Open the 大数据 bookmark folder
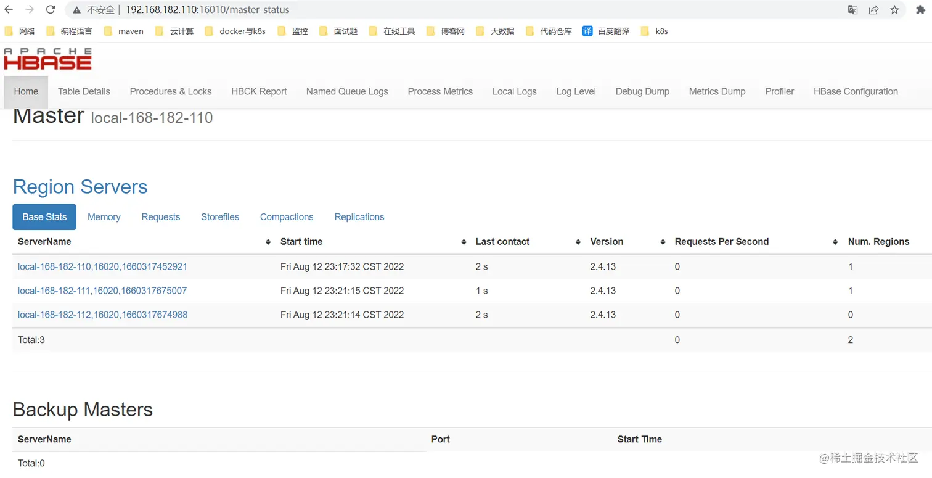 coord(495,31)
